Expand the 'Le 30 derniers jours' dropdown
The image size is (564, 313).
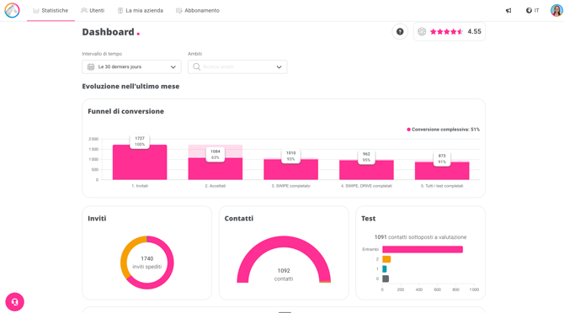point(131,66)
